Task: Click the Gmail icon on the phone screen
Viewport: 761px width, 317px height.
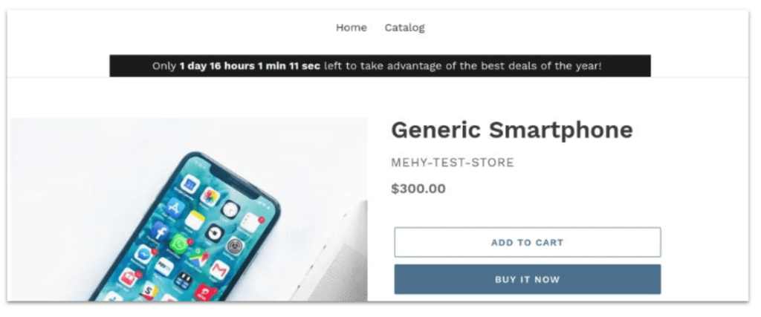Action: [218, 270]
